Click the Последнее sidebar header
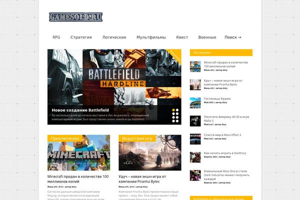 point(221,52)
